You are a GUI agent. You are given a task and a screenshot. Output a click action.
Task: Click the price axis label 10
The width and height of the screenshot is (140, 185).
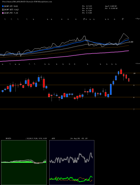pos(134,73)
